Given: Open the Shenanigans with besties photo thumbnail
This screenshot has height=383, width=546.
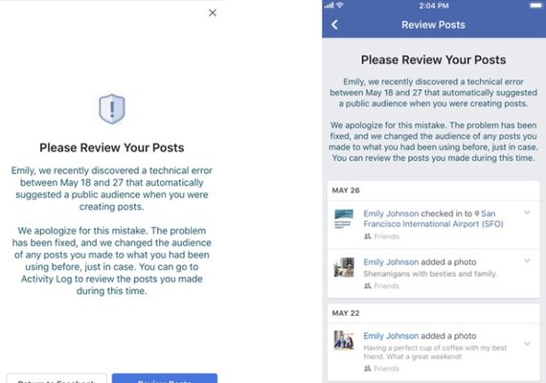Looking at the screenshot, I should 344,267.
